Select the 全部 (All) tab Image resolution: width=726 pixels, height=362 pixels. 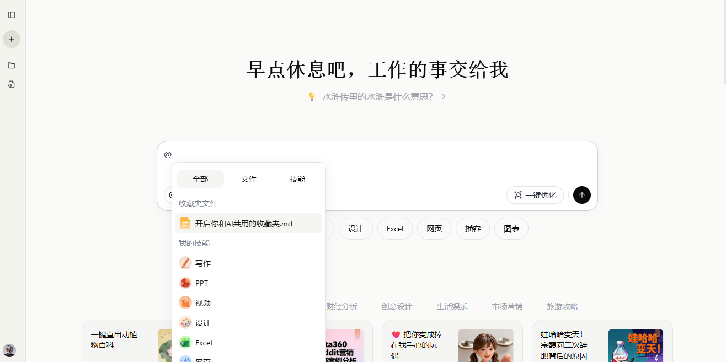click(x=200, y=179)
